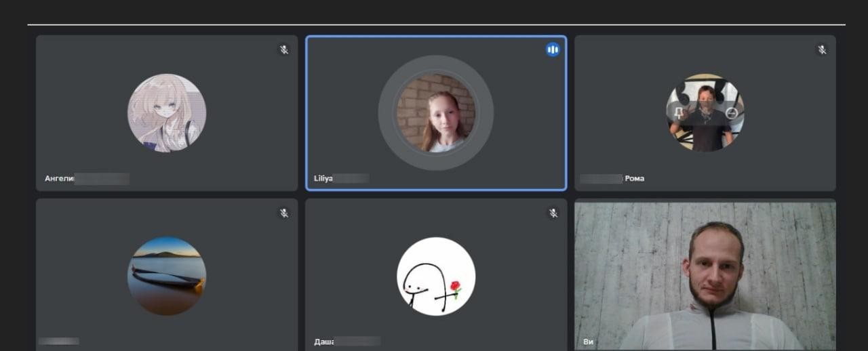The width and height of the screenshot is (868, 351).
Task: Click the muted mic icon on Ангели's tile
Action: pyautogui.click(x=284, y=49)
